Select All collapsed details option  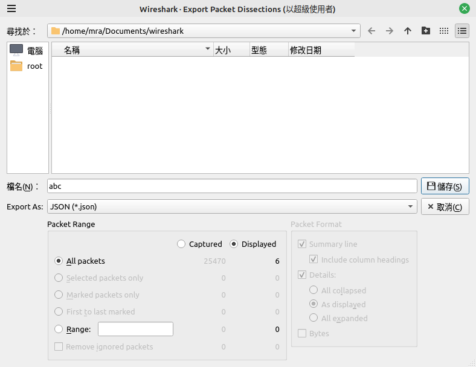point(314,290)
